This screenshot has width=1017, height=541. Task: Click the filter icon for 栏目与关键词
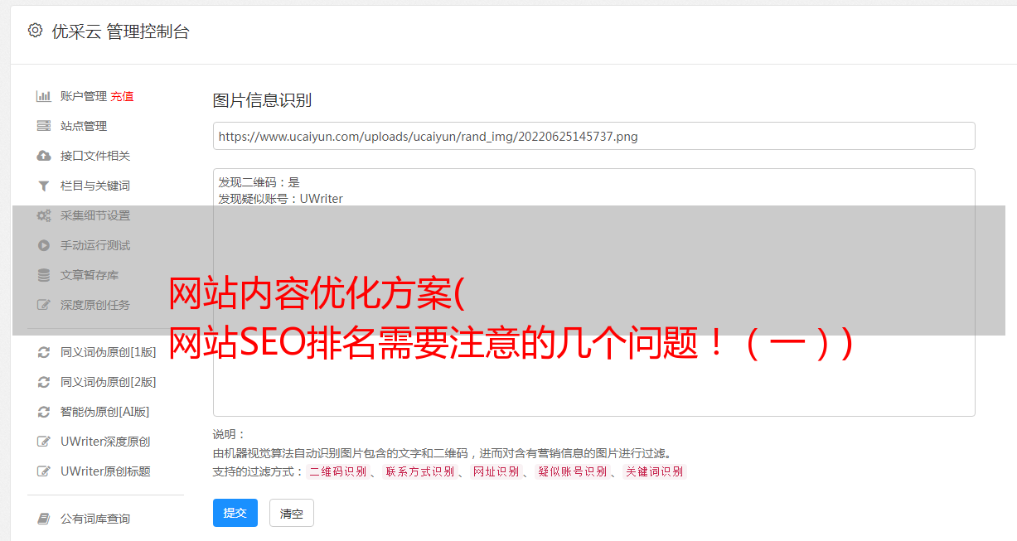[44, 186]
